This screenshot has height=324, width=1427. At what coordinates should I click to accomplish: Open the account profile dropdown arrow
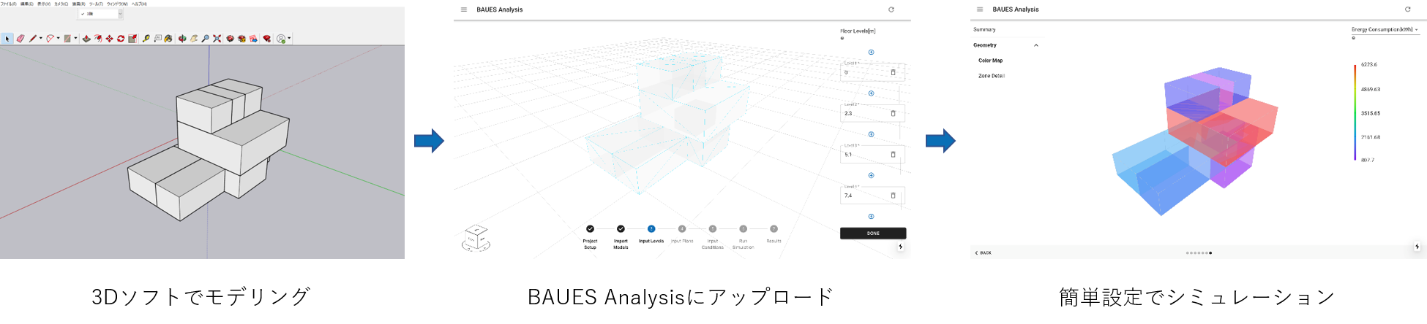tap(289, 39)
